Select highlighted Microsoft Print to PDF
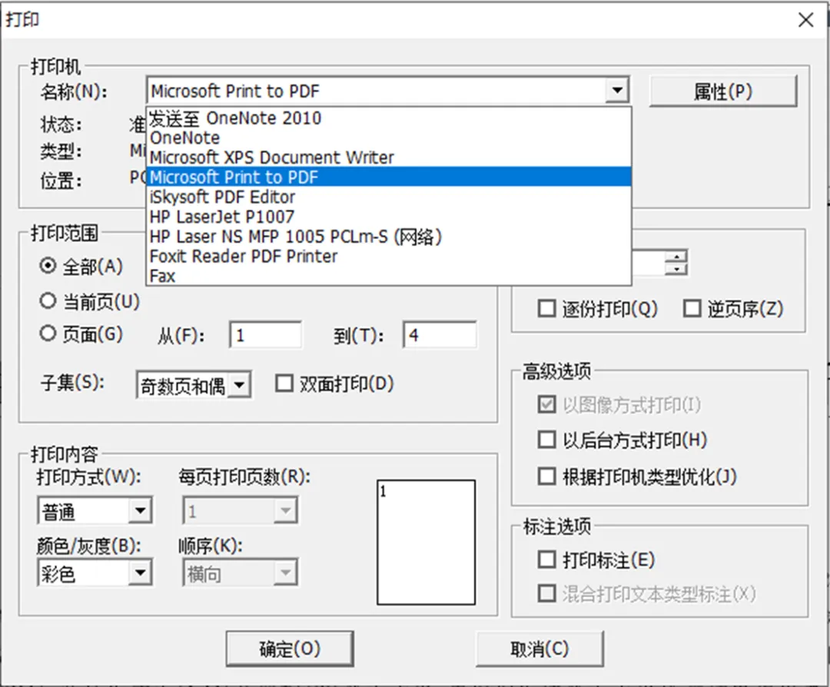Screen dimensions: 830x687 click(x=389, y=178)
